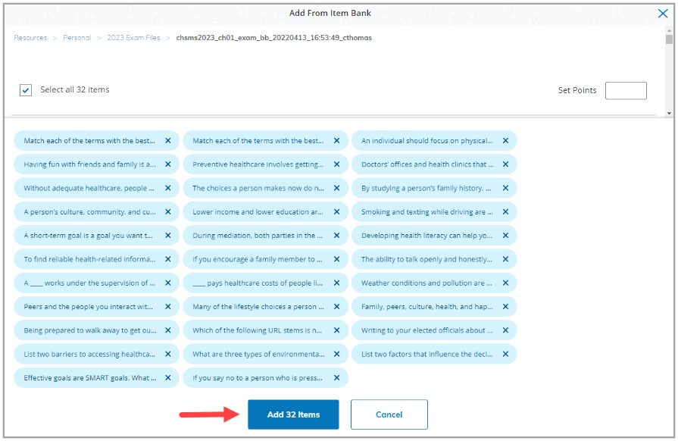Screen dimensions: 678x441
Task: Remove 'Peers and the people you interact' item
Action: pos(168,307)
